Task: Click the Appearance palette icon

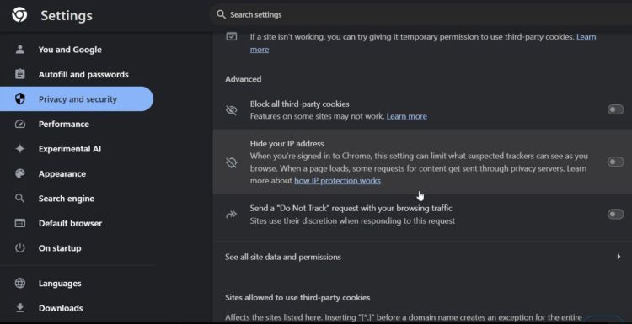Action: coord(19,173)
